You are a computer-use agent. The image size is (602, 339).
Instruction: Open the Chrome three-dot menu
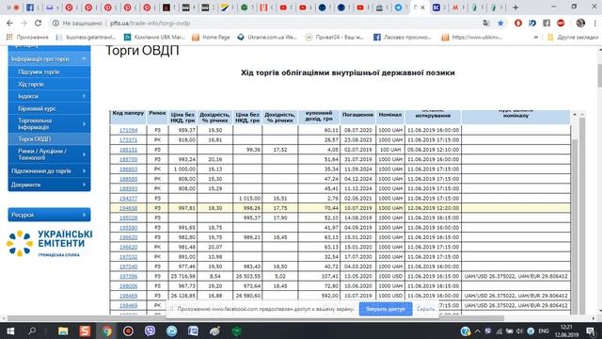click(x=594, y=23)
